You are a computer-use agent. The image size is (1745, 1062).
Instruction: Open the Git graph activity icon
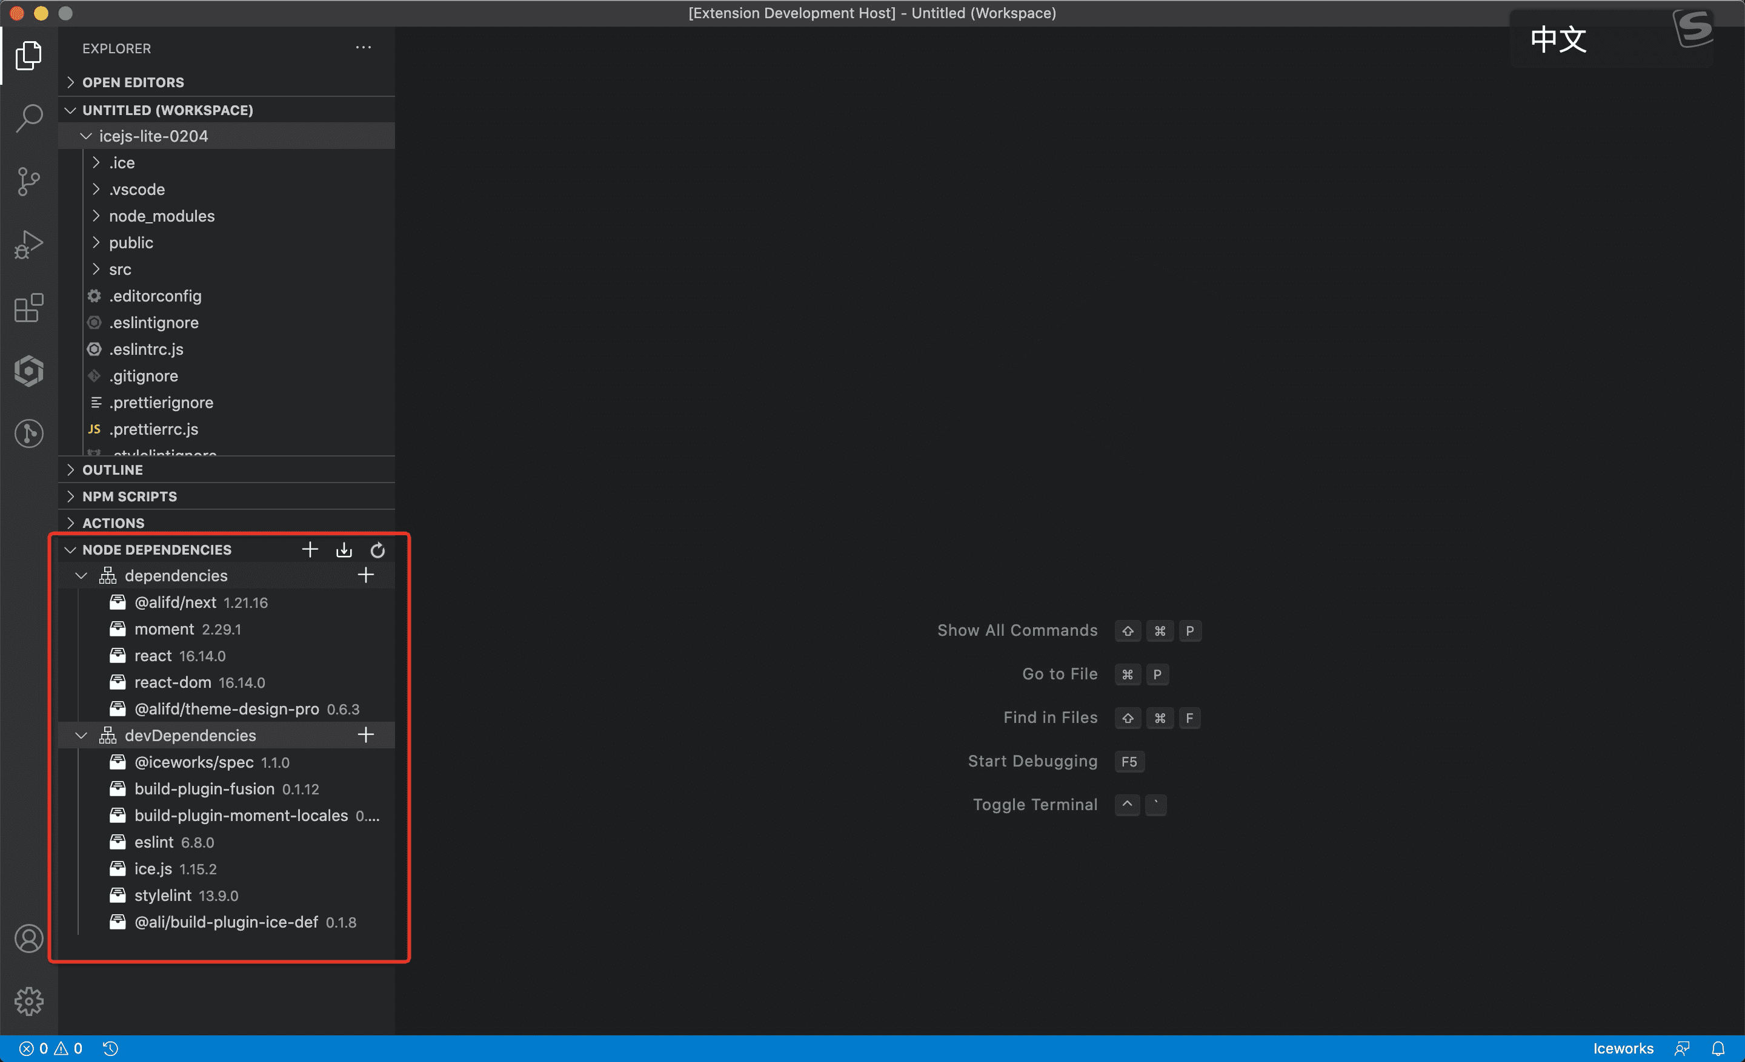(x=28, y=434)
